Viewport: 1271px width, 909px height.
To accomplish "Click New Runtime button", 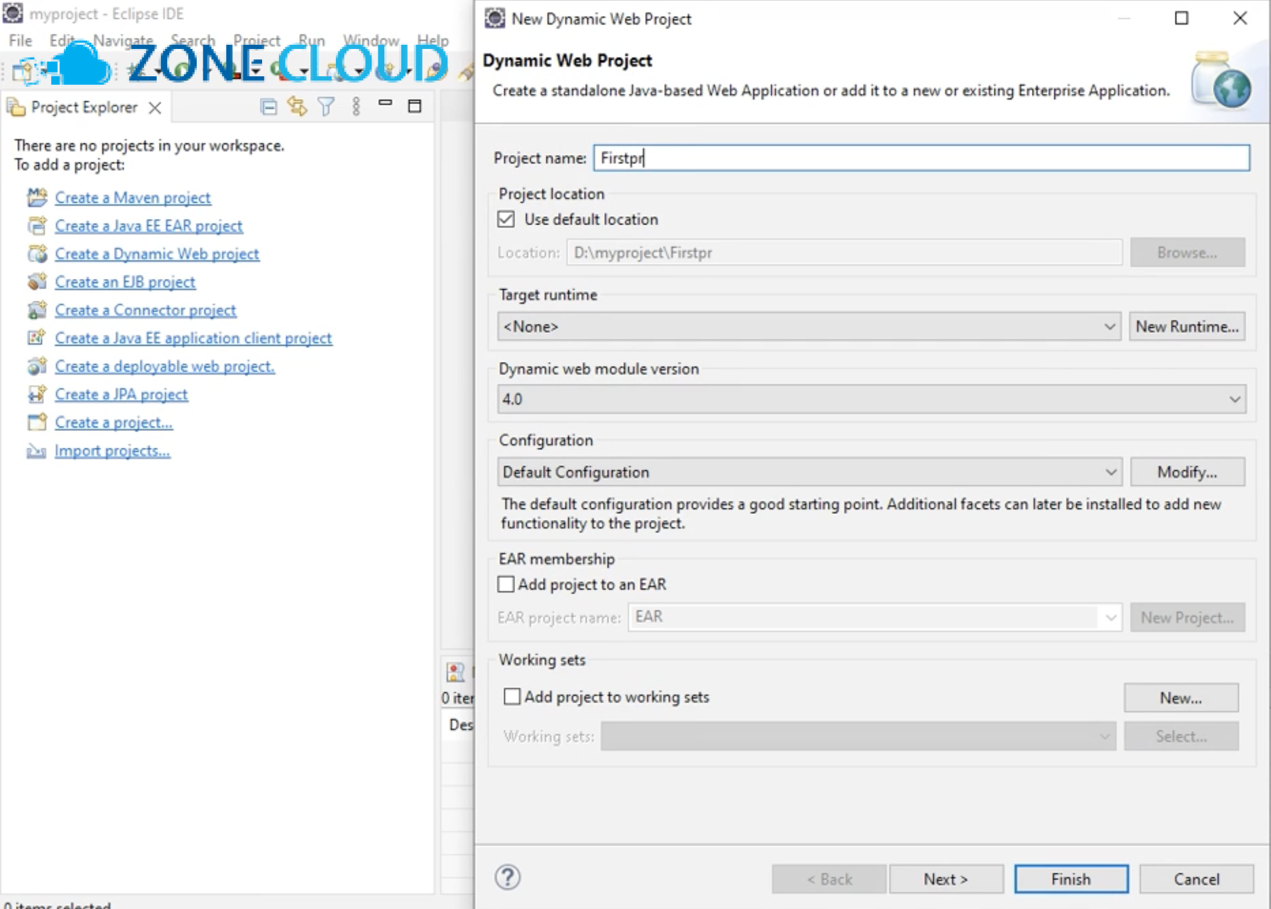I will coord(1187,327).
